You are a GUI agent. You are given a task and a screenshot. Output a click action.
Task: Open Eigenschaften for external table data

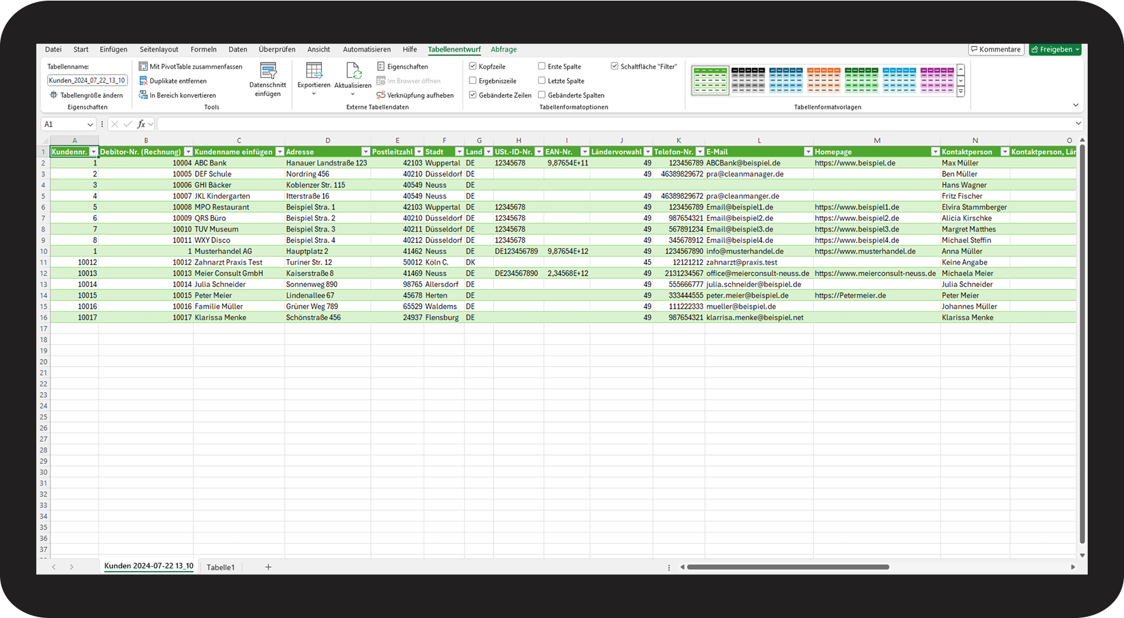(x=403, y=66)
